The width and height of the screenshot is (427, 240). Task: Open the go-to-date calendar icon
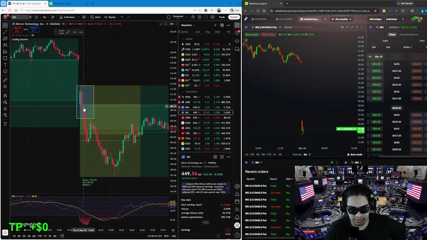62,236
